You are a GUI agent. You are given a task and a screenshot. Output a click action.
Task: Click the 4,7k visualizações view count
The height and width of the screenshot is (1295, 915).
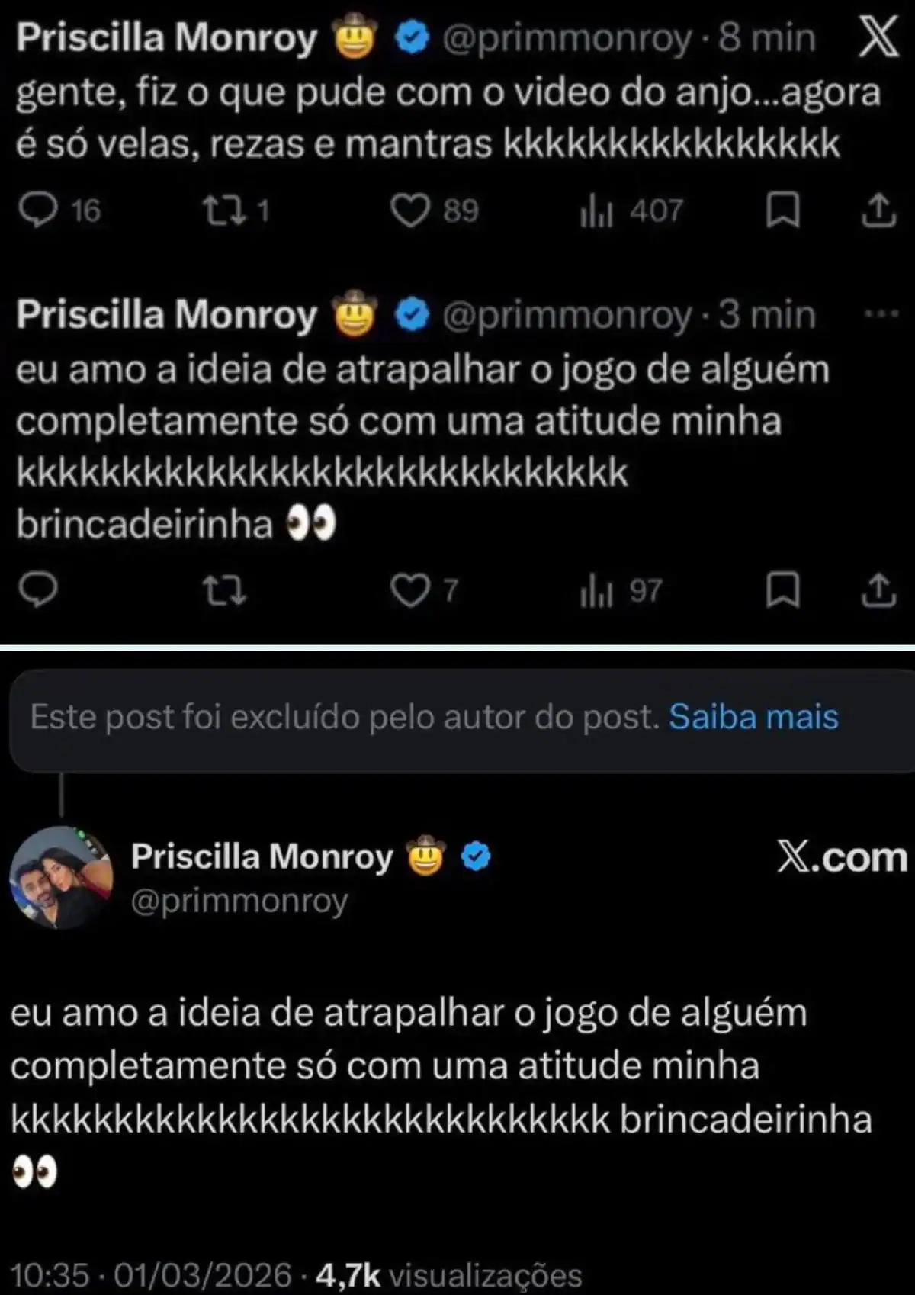[x=448, y=1274]
